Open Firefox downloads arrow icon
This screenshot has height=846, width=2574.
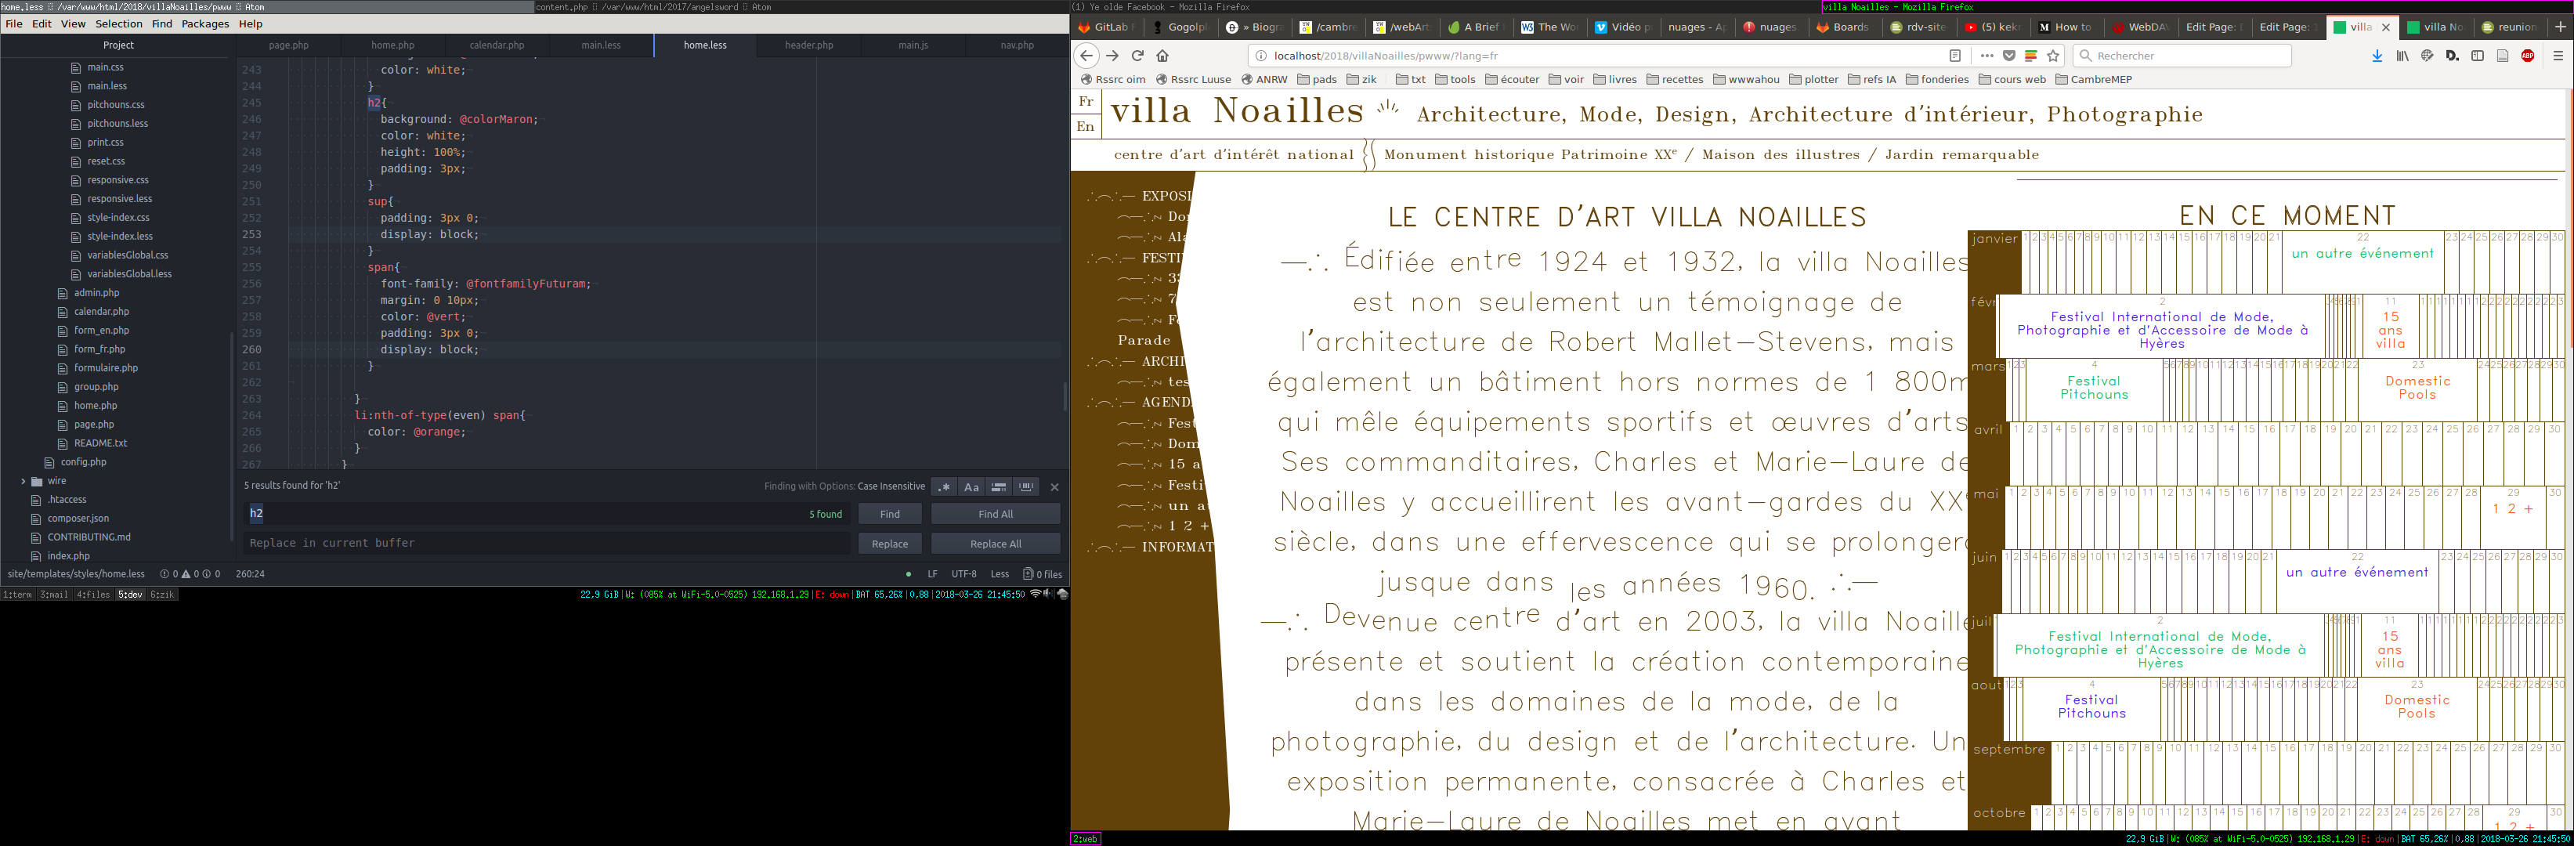coord(2377,56)
